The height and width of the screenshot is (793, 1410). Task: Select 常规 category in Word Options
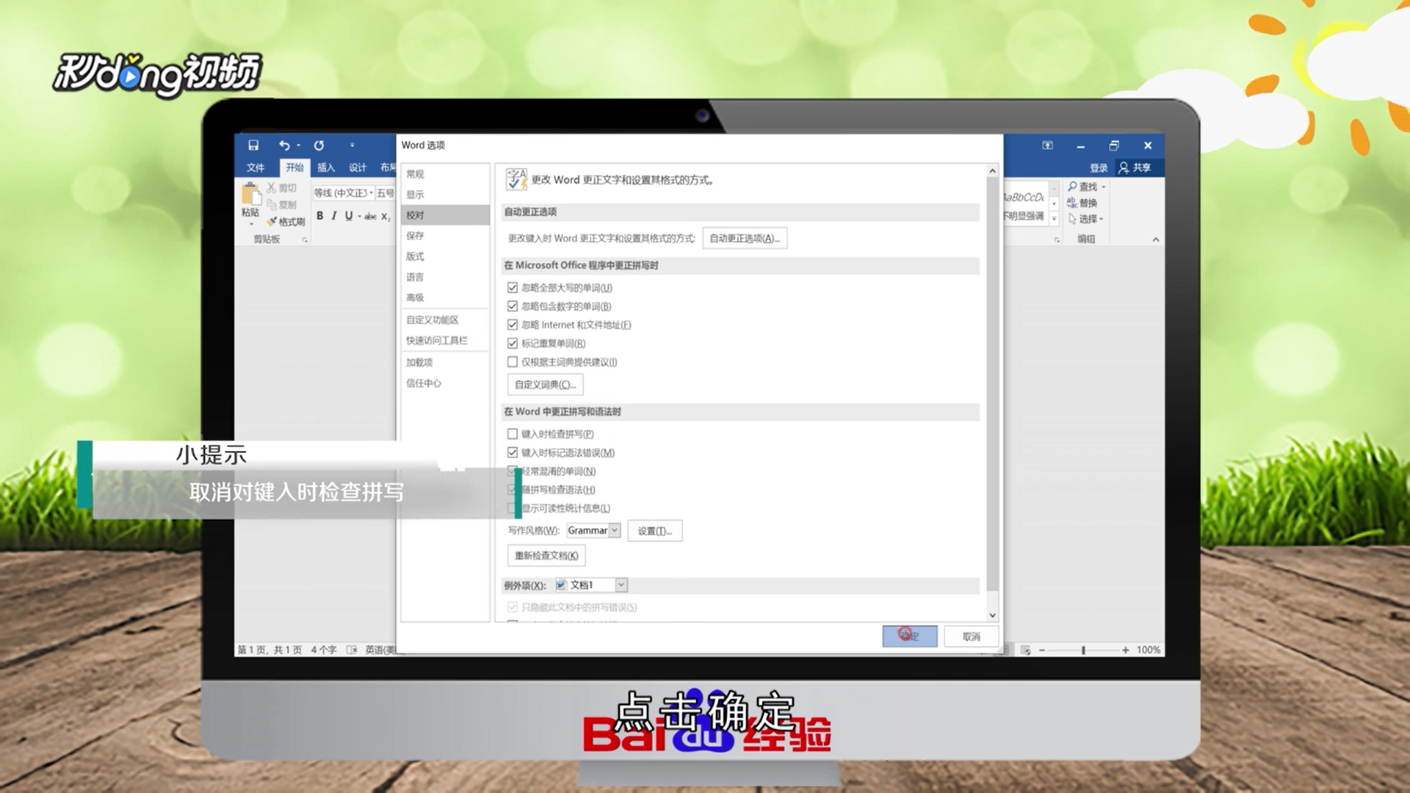coord(445,174)
